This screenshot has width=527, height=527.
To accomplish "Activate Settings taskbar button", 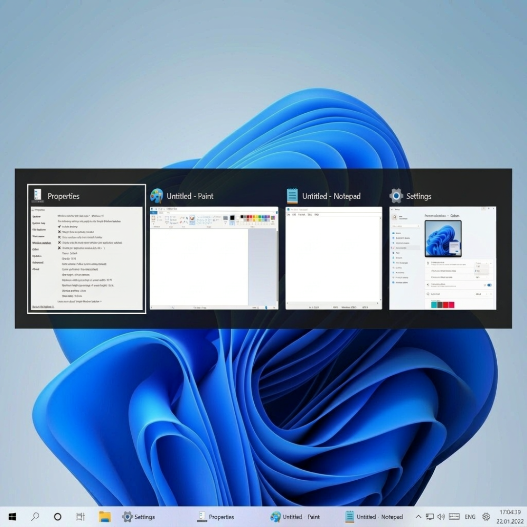I will 139,517.
